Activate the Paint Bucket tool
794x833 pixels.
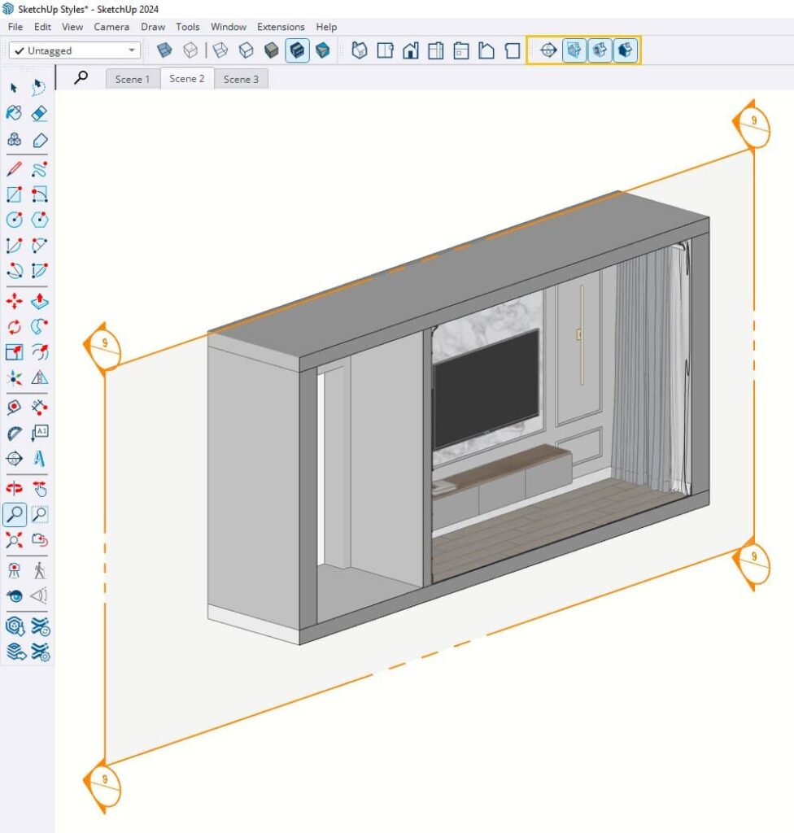[14, 114]
